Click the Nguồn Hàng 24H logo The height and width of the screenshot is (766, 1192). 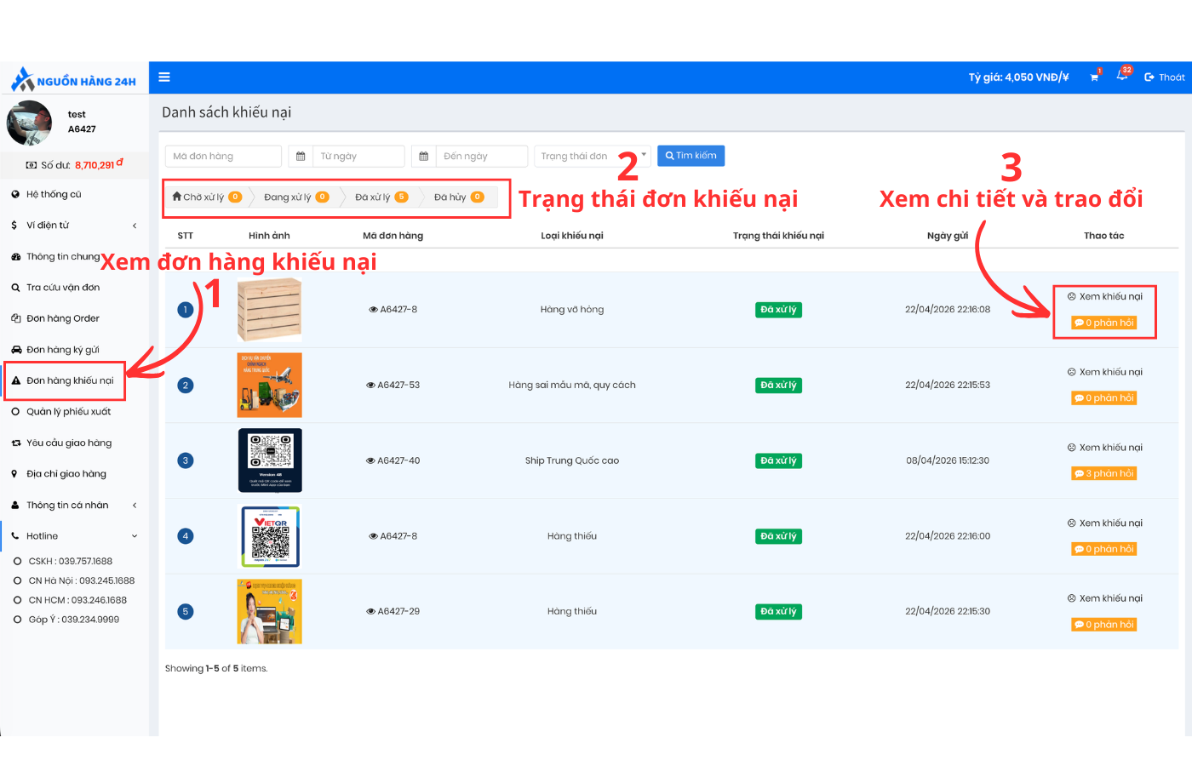pyautogui.click(x=74, y=80)
